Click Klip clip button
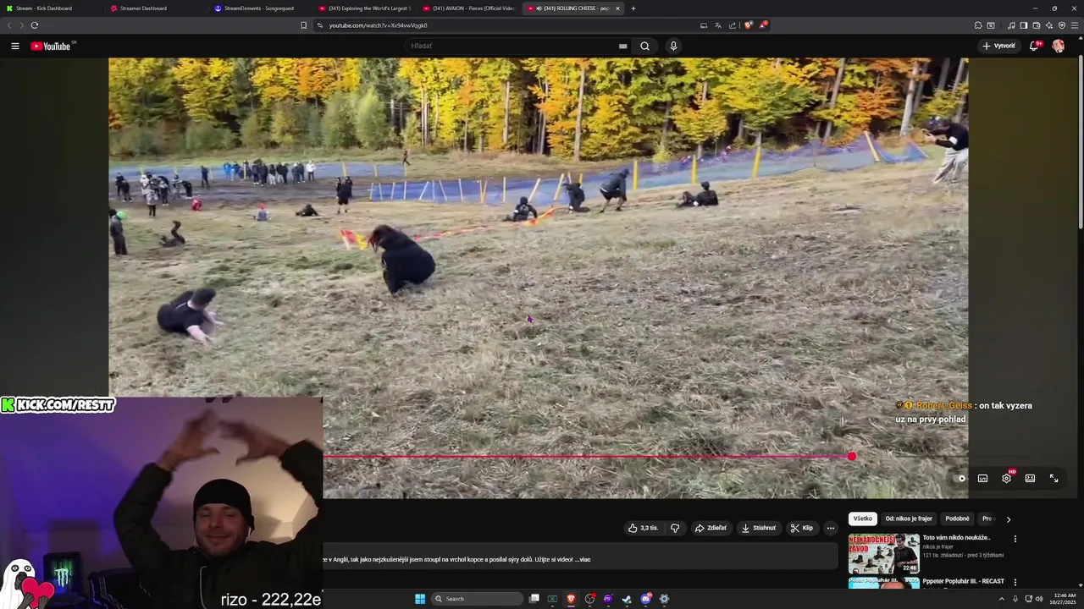The height and width of the screenshot is (609, 1084). (x=801, y=528)
